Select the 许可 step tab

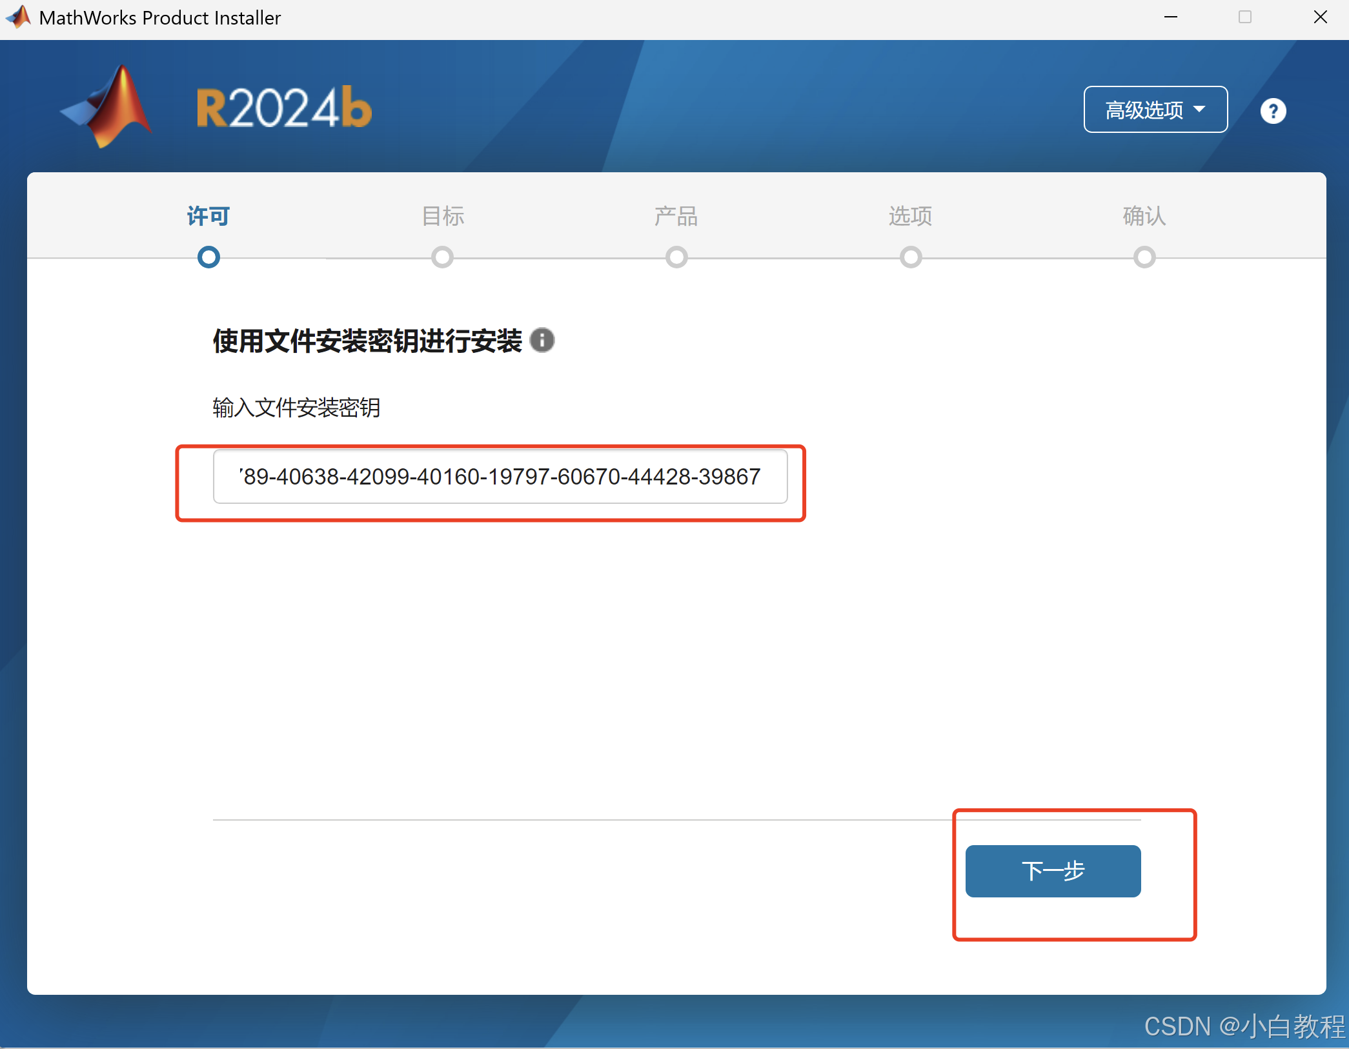pyautogui.click(x=208, y=216)
